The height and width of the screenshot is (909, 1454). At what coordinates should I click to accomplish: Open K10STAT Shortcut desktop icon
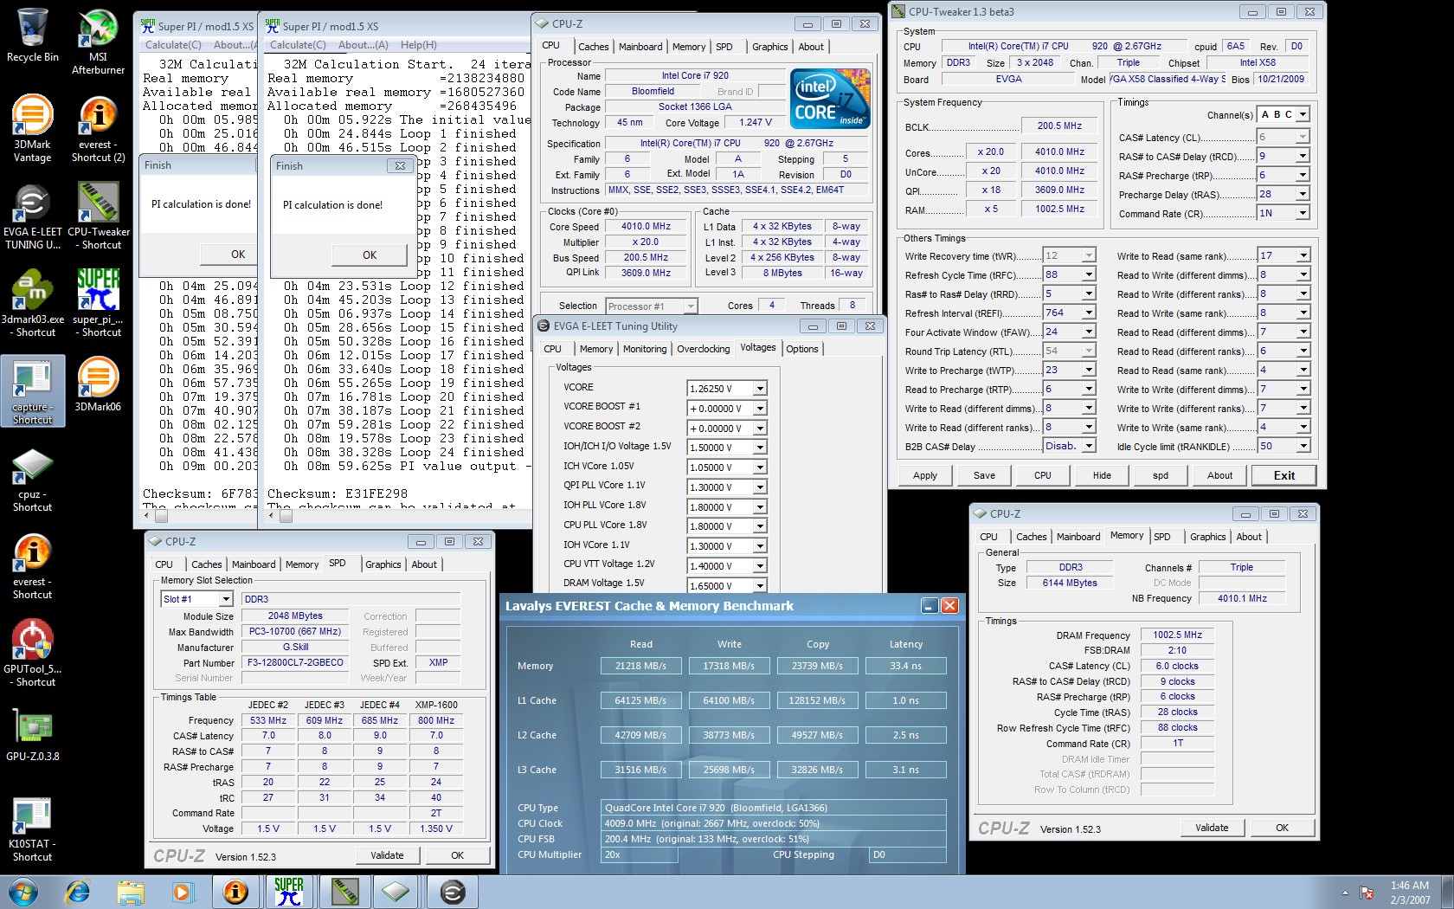click(33, 828)
